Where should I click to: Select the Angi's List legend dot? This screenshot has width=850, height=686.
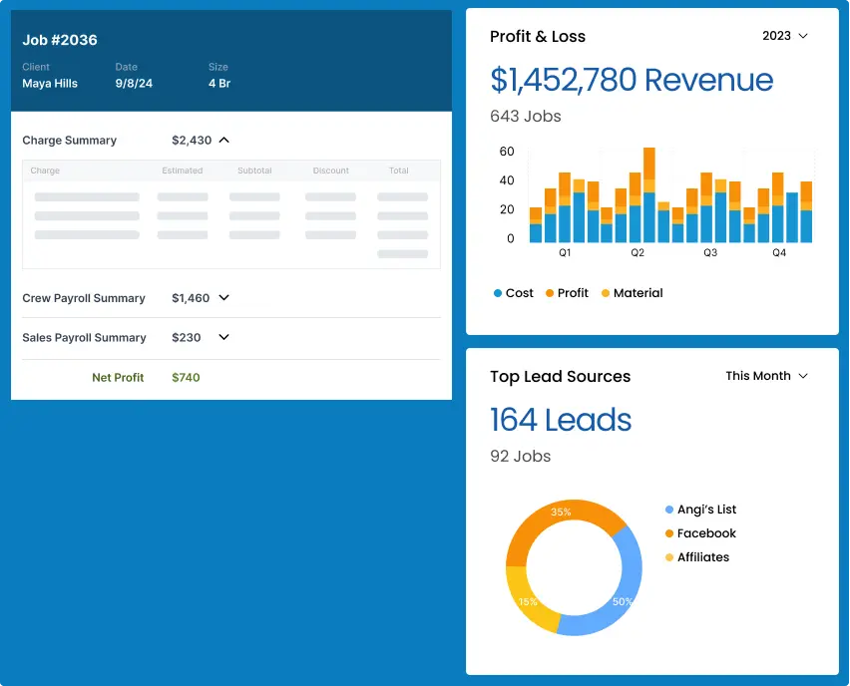[x=669, y=510]
